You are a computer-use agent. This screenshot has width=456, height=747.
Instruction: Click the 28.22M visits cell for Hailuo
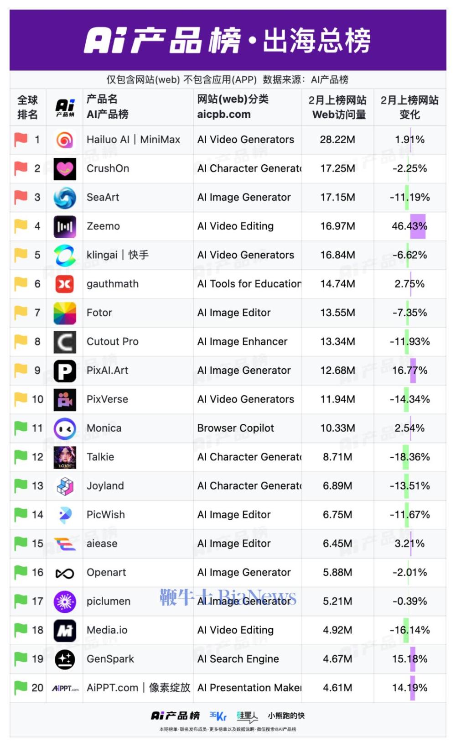point(337,140)
